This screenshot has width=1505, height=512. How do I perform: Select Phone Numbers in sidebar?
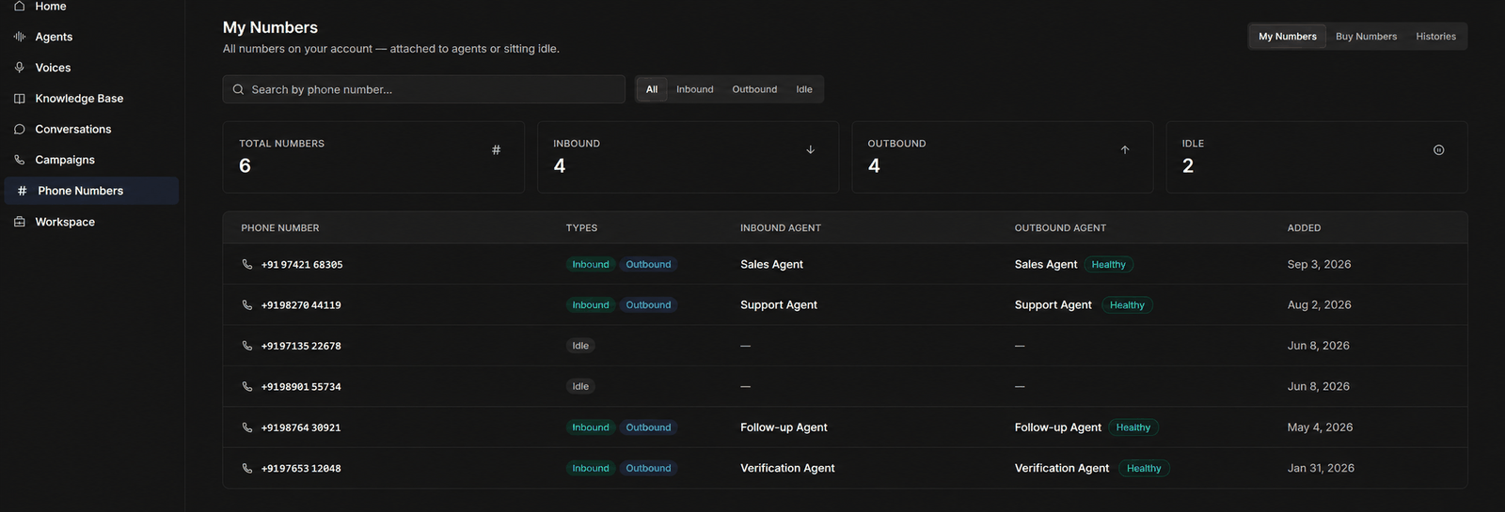click(x=90, y=191)
